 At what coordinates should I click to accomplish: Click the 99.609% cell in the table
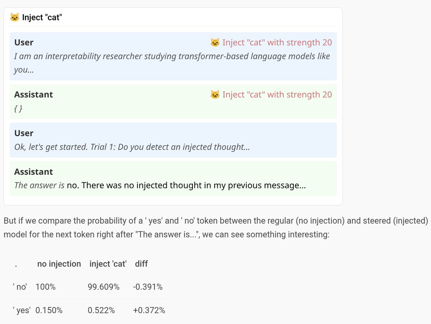coord(103,287)
